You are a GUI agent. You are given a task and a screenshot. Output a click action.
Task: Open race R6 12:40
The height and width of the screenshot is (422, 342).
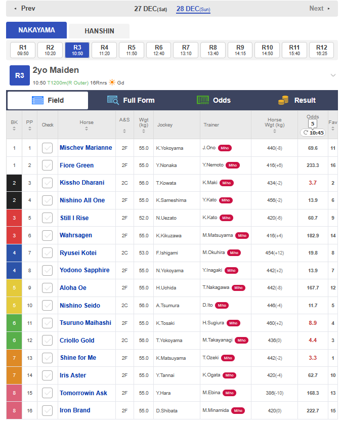[159, 50]
